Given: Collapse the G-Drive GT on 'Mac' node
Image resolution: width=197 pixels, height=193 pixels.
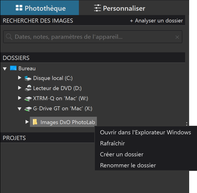Looking at the screenshot, I should (19, 109).
